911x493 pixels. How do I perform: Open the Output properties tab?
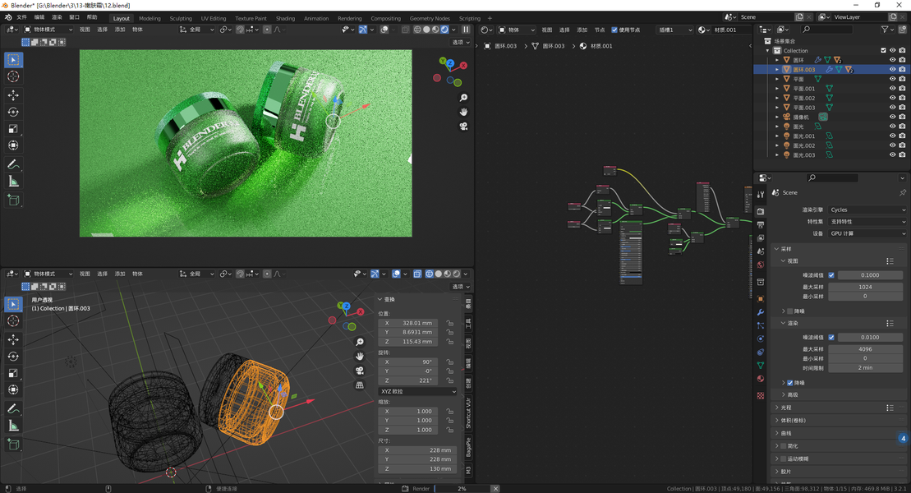pos(761,225)
